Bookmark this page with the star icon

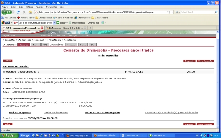click(169, 12)
